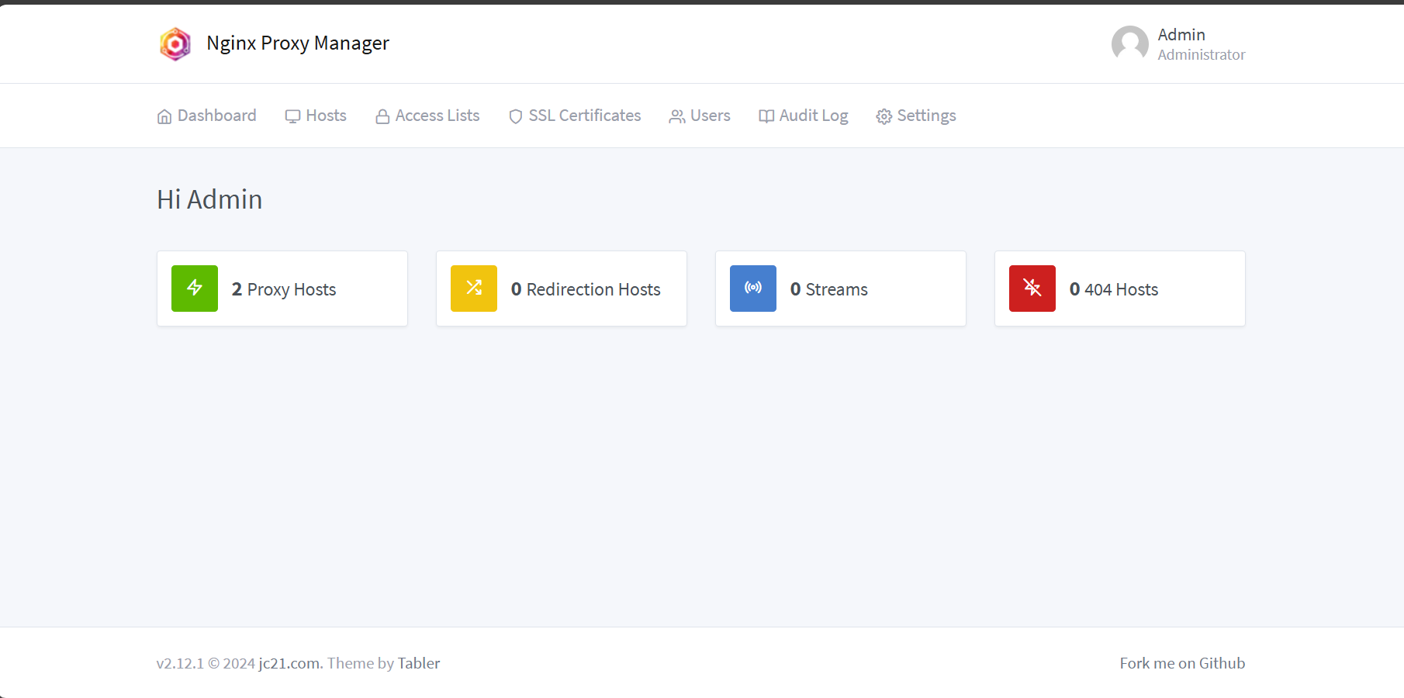This screenshot has height=698, width=1404.
Task: Open the 0 Streams card
Action: tap(841, 289)
